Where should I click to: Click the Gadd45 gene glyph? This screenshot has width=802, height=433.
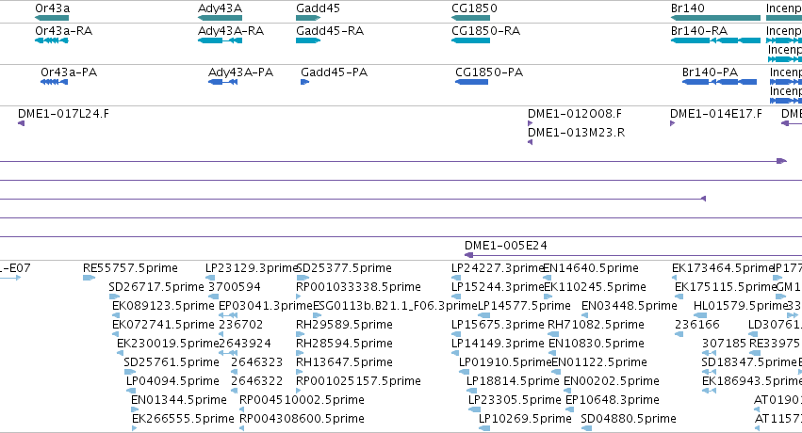coord(308,18)
